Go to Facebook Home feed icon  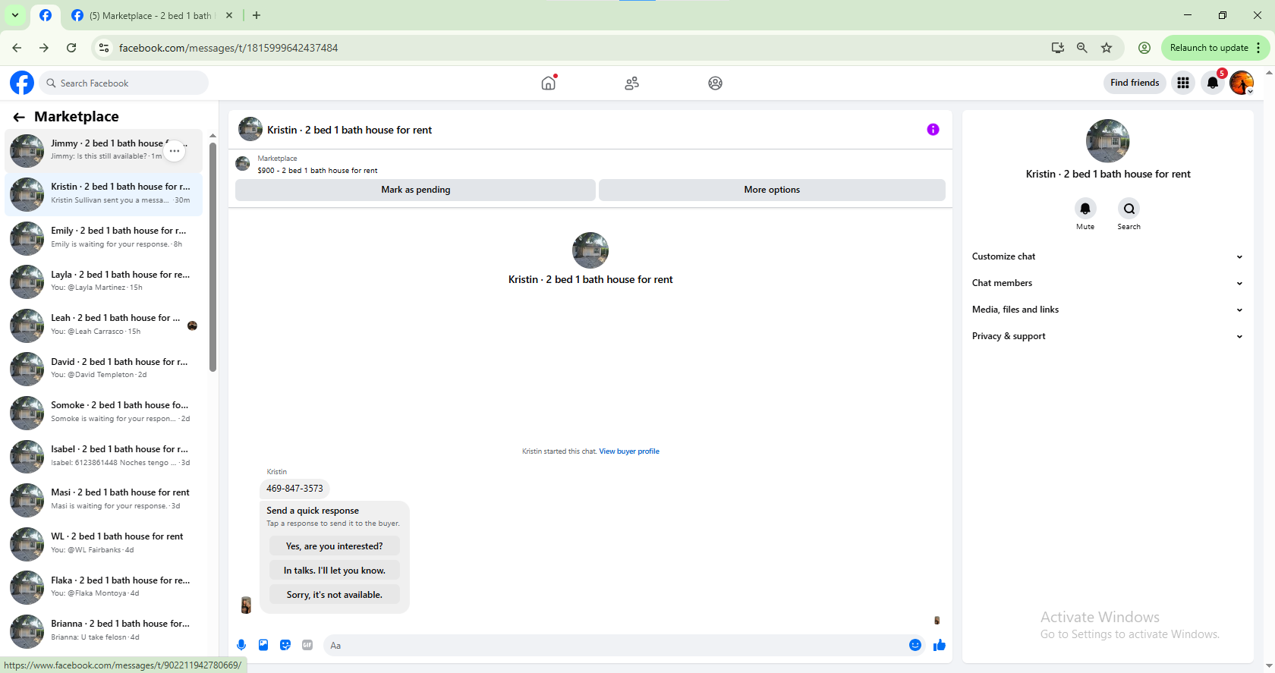(549, 83)
